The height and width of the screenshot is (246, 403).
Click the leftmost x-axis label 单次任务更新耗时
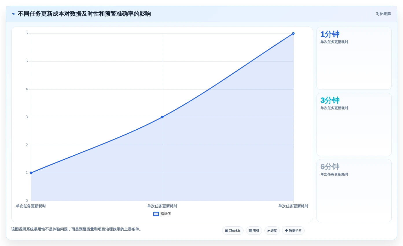point(31,206)
